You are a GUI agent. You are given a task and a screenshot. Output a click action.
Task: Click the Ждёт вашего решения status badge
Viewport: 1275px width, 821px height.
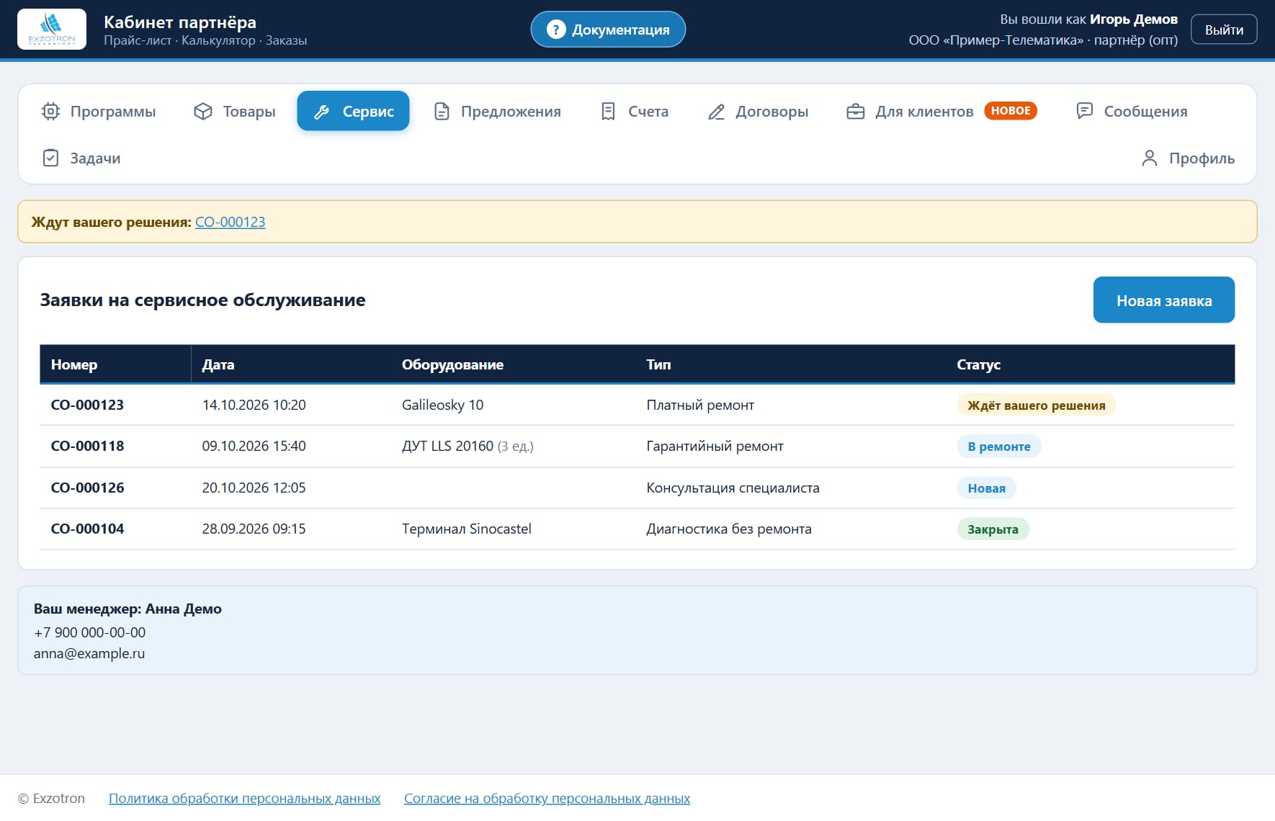(x=1036, y=405)
